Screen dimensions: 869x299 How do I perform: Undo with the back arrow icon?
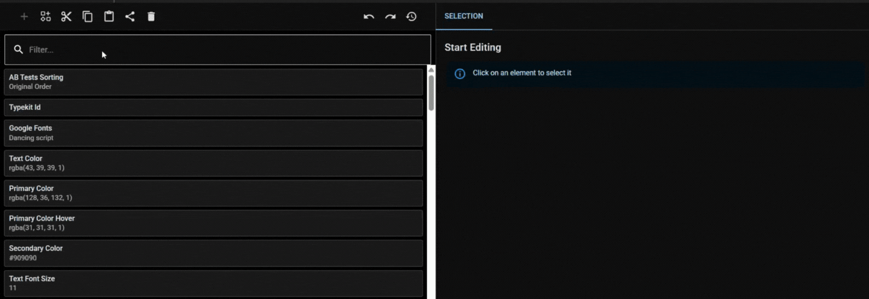(369, 16)
